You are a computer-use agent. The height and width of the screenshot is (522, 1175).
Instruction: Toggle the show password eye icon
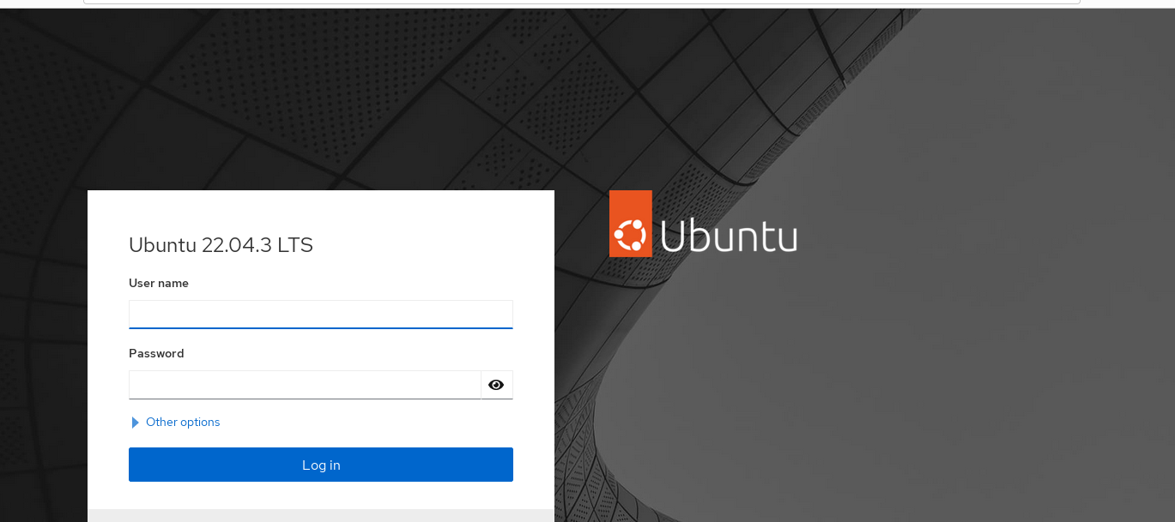(x=496, y=385)
